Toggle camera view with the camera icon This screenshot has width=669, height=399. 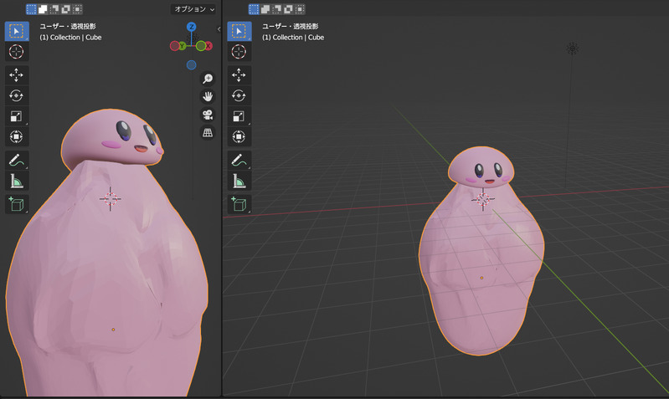coord(208,115)
